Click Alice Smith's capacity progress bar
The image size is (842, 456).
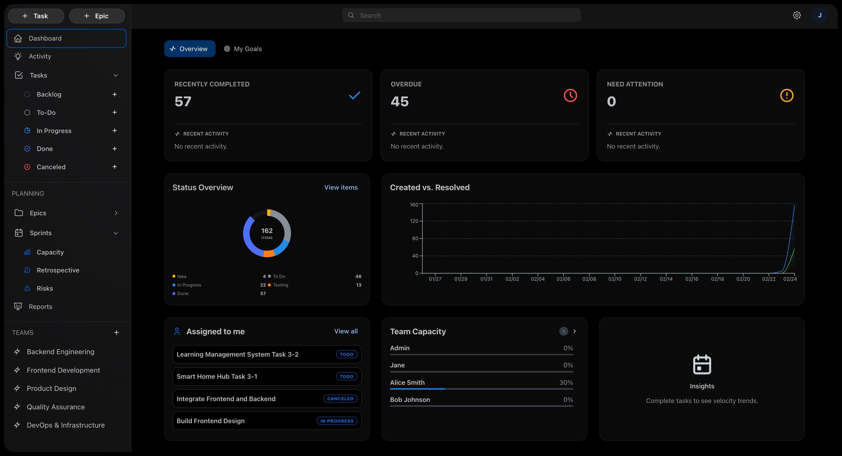pos(481,389)
